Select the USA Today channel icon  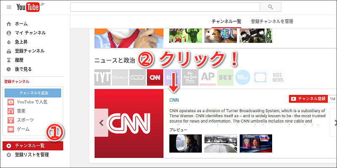243,77
